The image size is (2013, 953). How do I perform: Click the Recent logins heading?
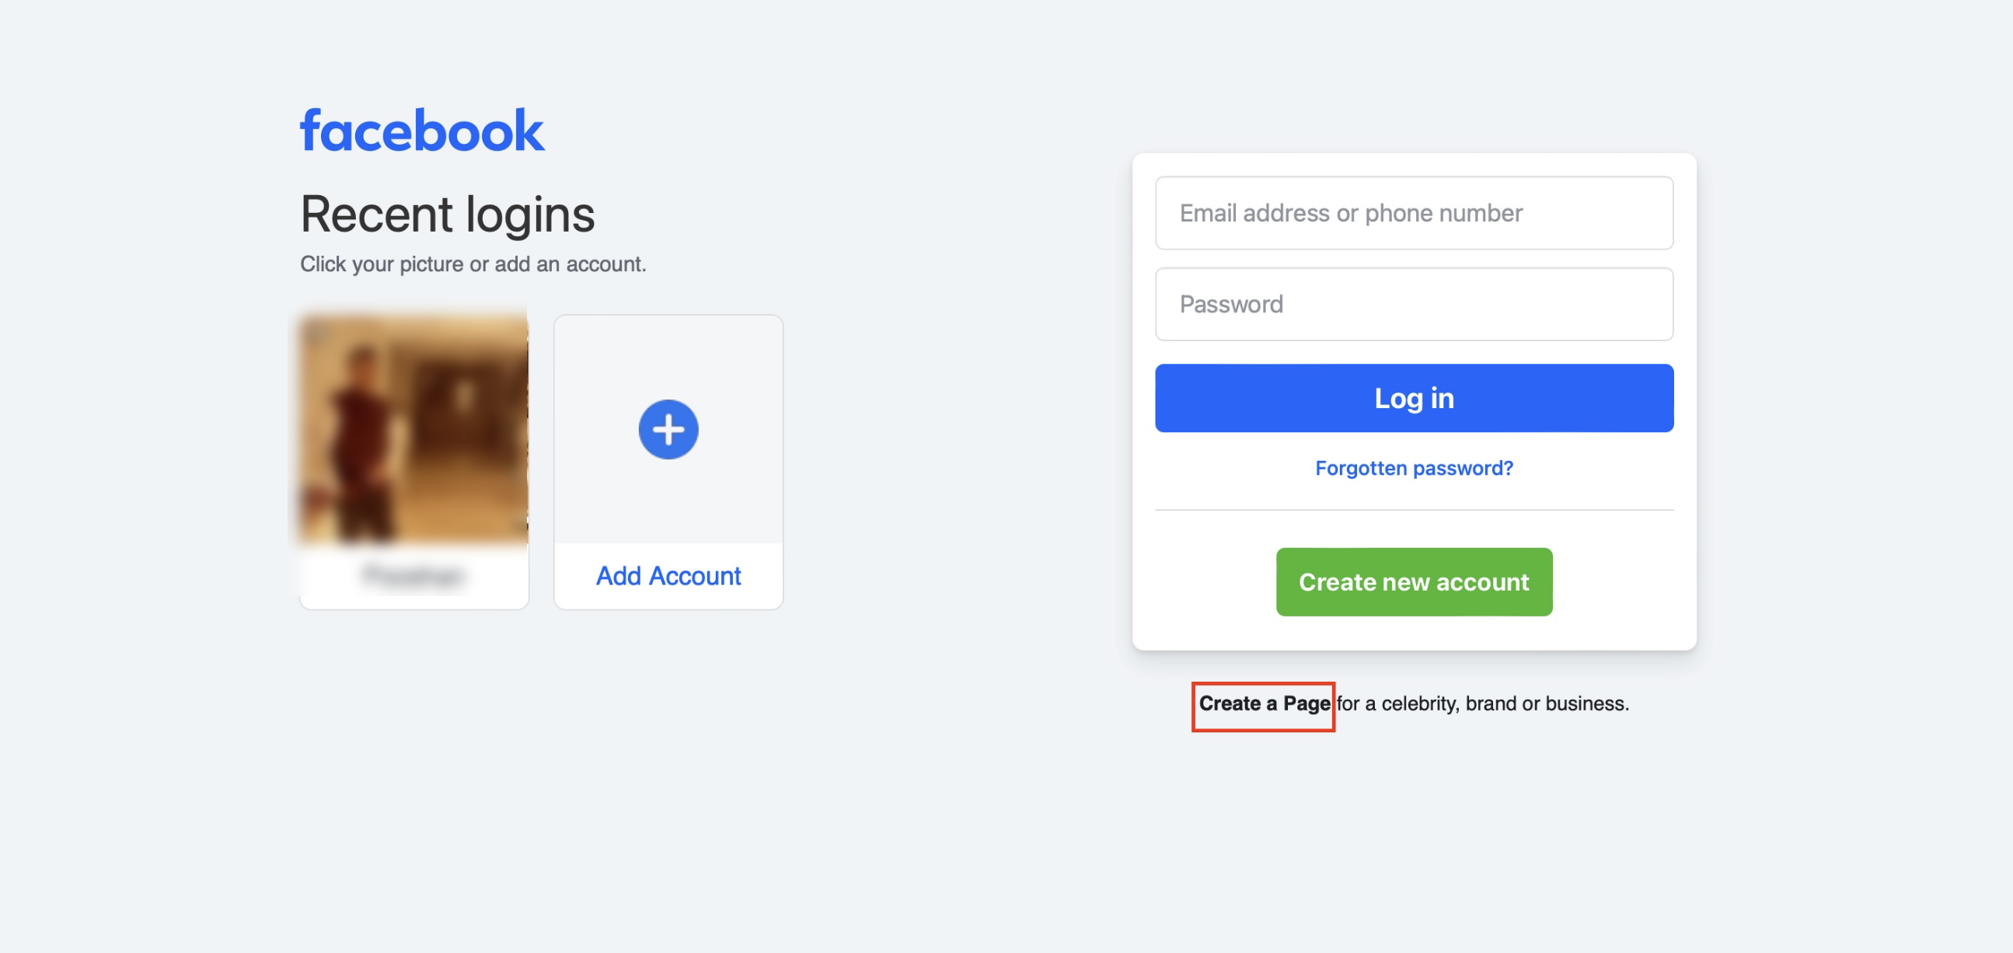point(448,215)
